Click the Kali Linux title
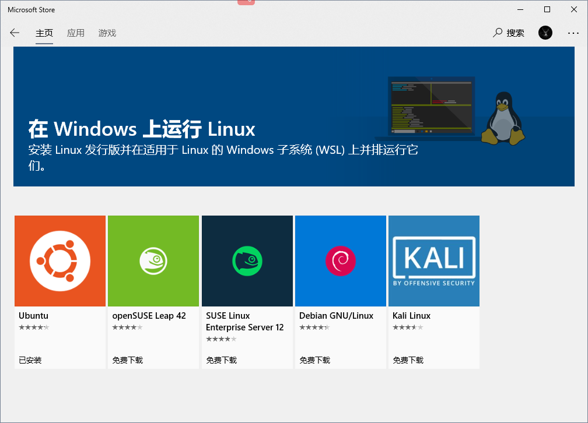Screen dimensions: 588x423 (411, 316)
